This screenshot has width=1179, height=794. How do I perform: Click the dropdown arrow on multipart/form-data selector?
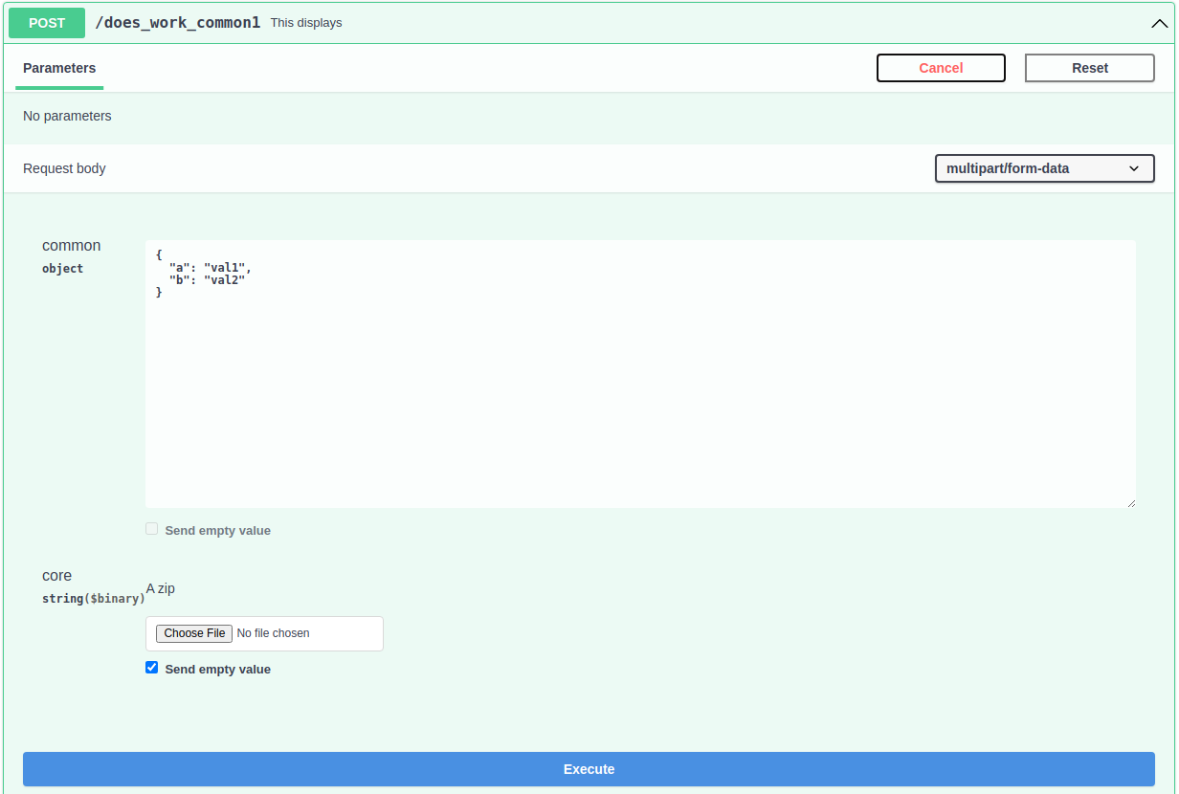tap(1134, 167)
